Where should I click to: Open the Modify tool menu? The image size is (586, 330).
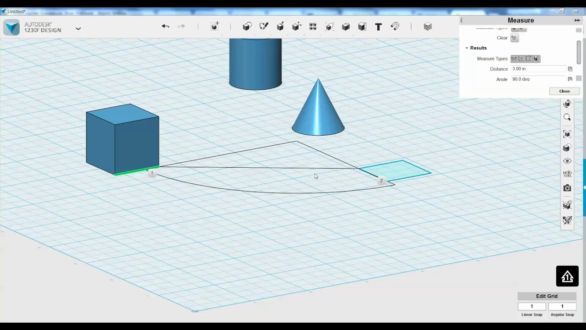(x=297, y=27)
